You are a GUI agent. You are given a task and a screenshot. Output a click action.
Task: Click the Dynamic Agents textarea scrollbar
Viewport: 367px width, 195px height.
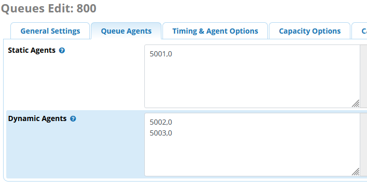tap(363, 145)
